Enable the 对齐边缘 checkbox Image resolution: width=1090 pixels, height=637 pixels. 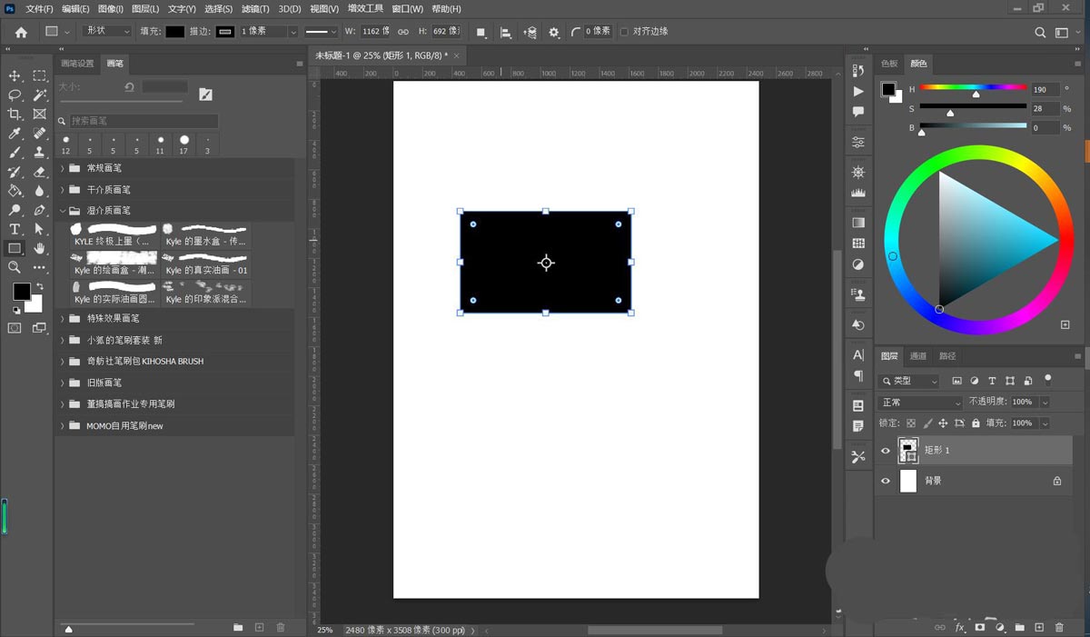click(x=624, y=32)
